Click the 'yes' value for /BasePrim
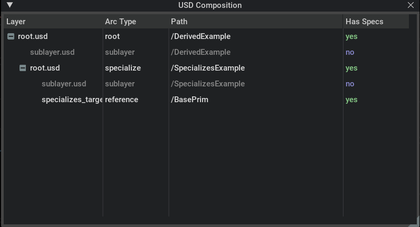Image resolution: width=420 pixels, height=227 pixels. coord(351,100)
